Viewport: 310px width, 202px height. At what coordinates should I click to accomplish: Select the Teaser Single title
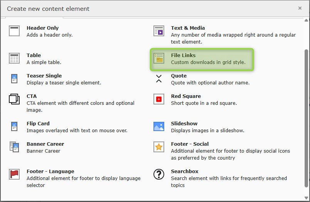coord(44,76)
